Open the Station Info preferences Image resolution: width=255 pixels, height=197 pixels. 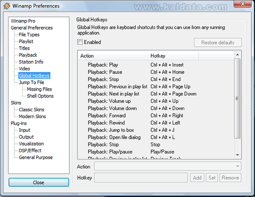click(x=31, y=62)
